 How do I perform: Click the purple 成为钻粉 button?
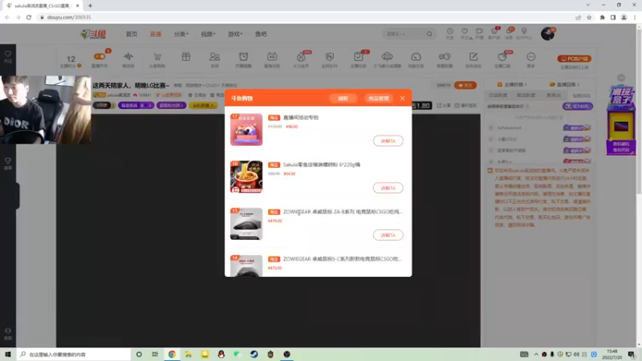(577, 106)
